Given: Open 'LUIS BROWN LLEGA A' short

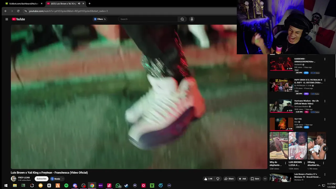Looking at the screenshot, I should (x=298, y=146).
